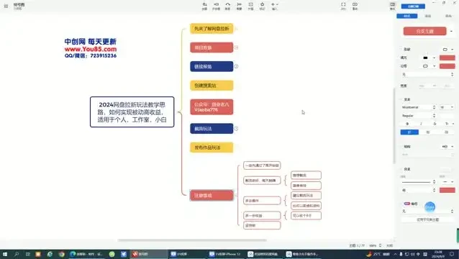The image size is (459, 259).
Task: Select the yellow 发布作品玩法 topic
Action: pos(212,147)
